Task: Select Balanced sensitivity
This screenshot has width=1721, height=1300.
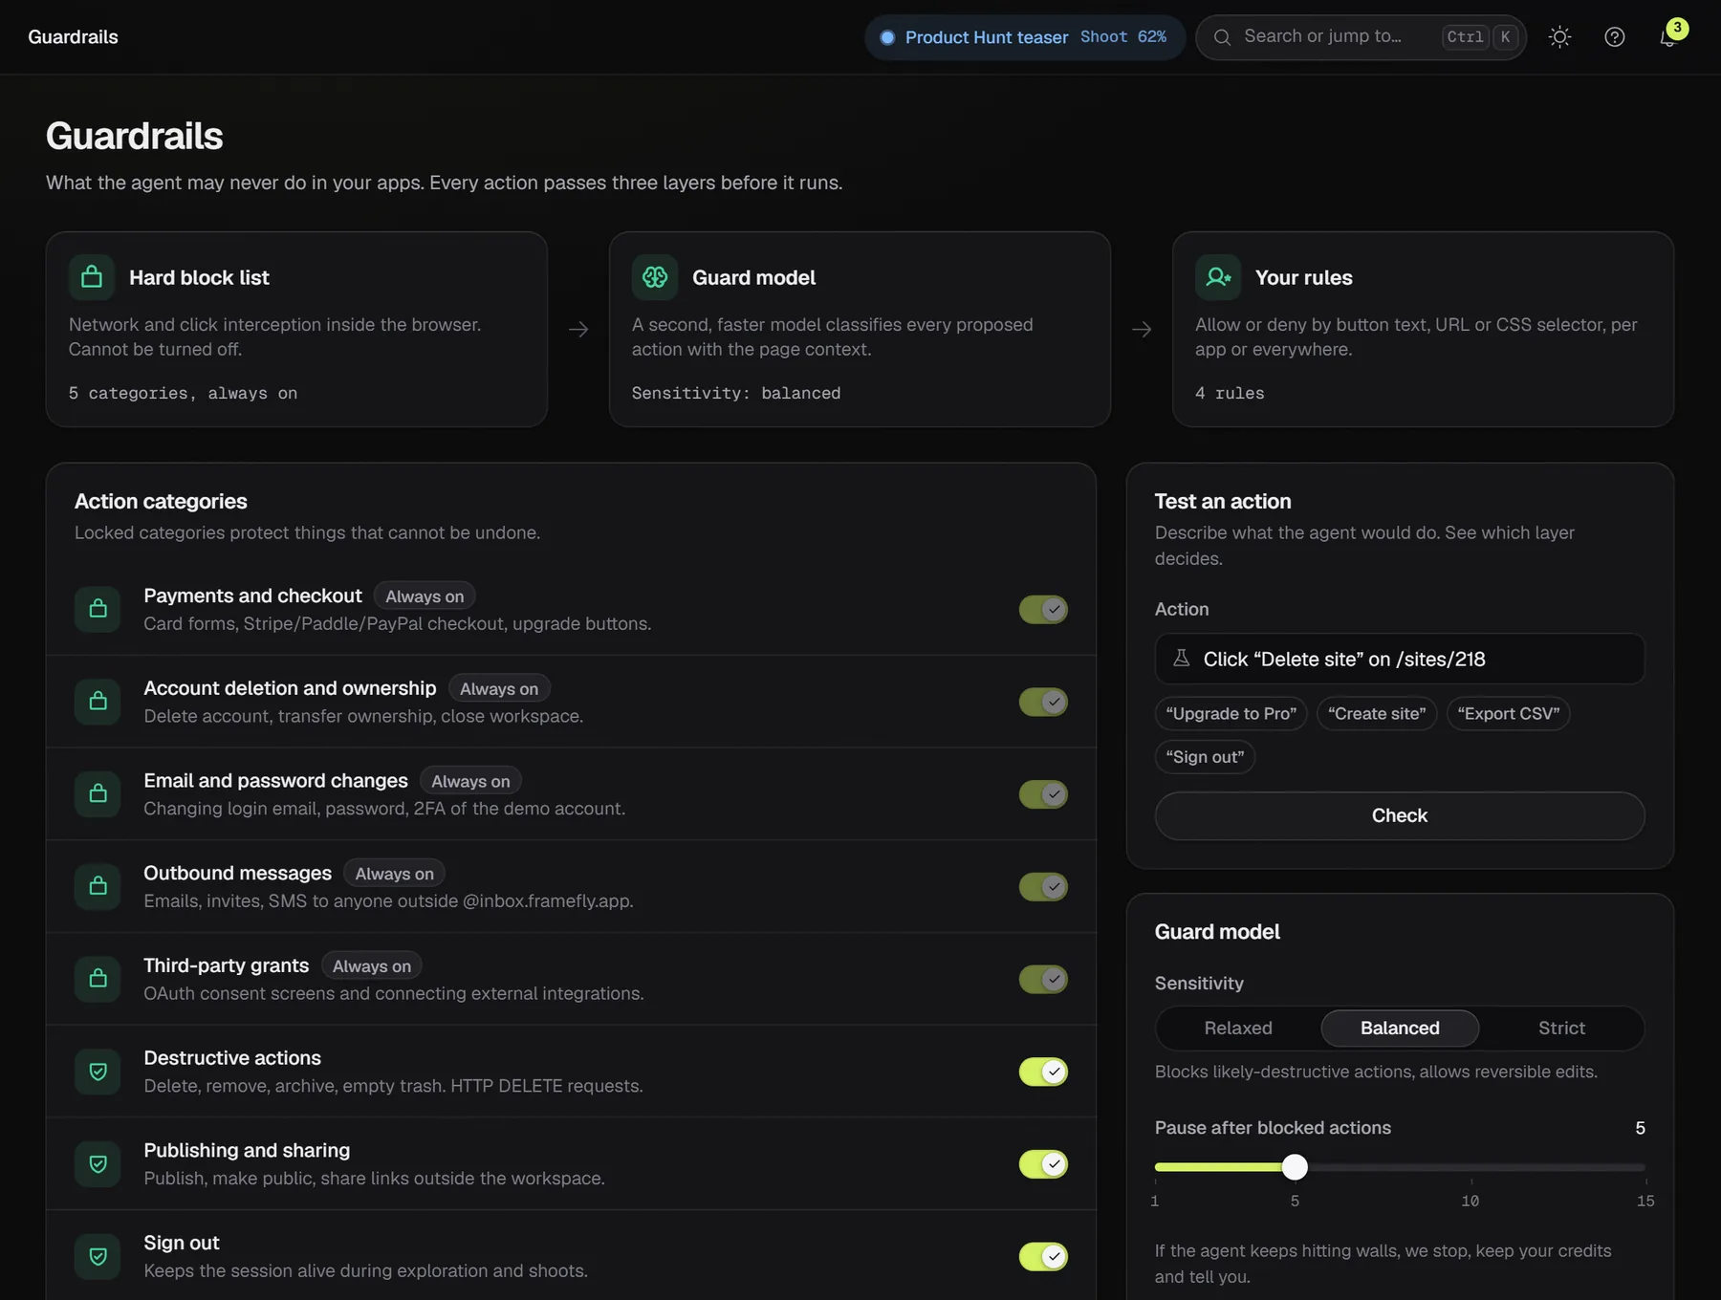Action: [1400, 1029]
